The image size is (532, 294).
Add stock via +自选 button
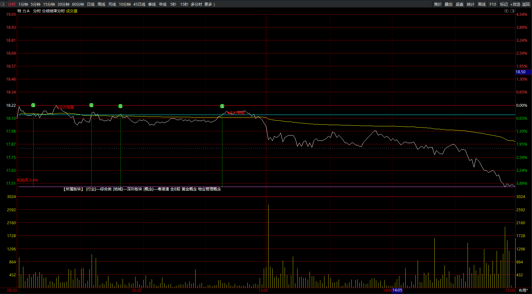[x=515, y=4]
